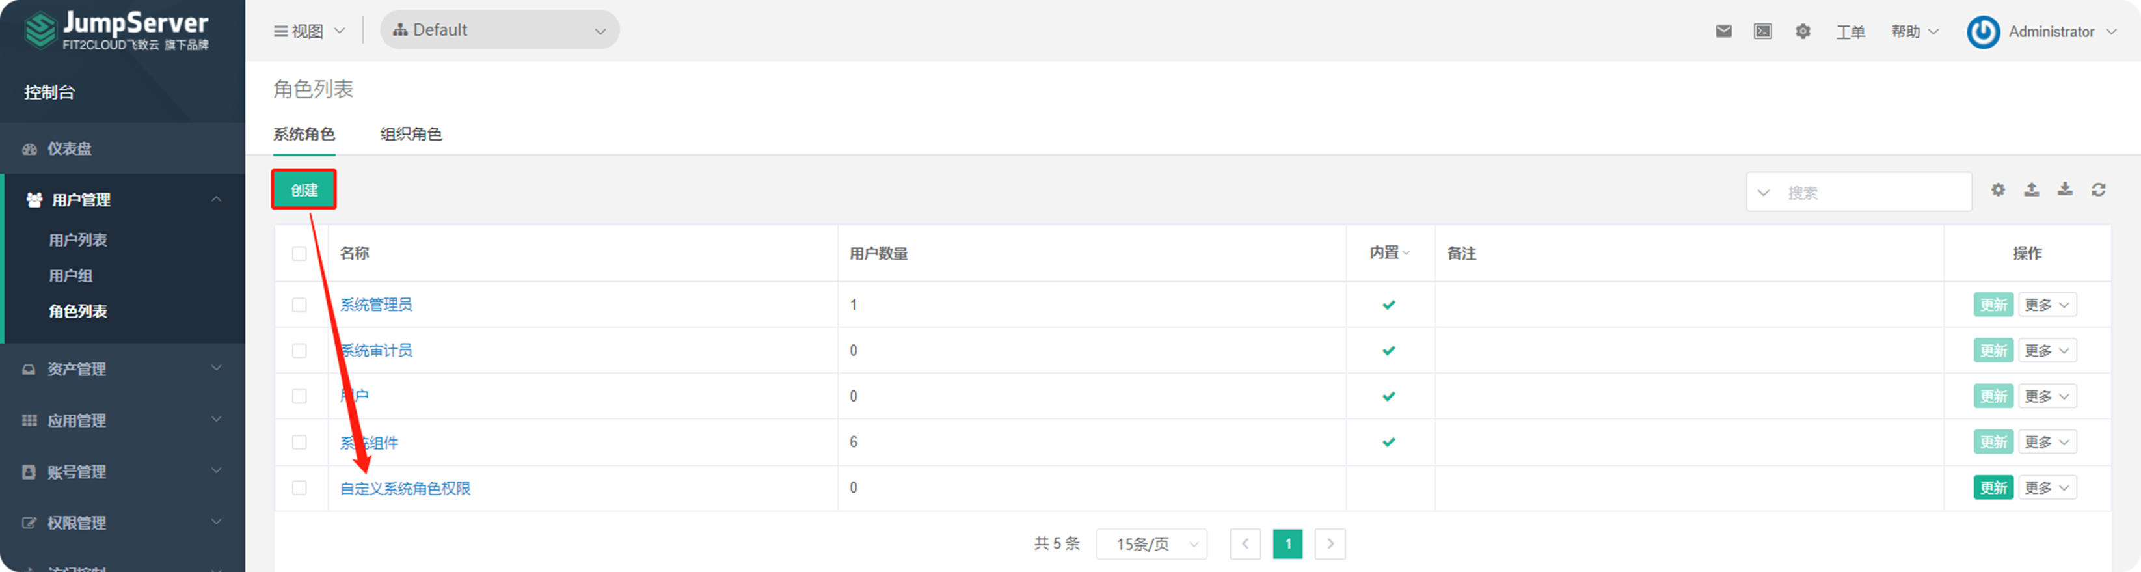Click 更新 for 自定义系统角色权限
Screen dimensions: 2141x572
coord(1993,488)
